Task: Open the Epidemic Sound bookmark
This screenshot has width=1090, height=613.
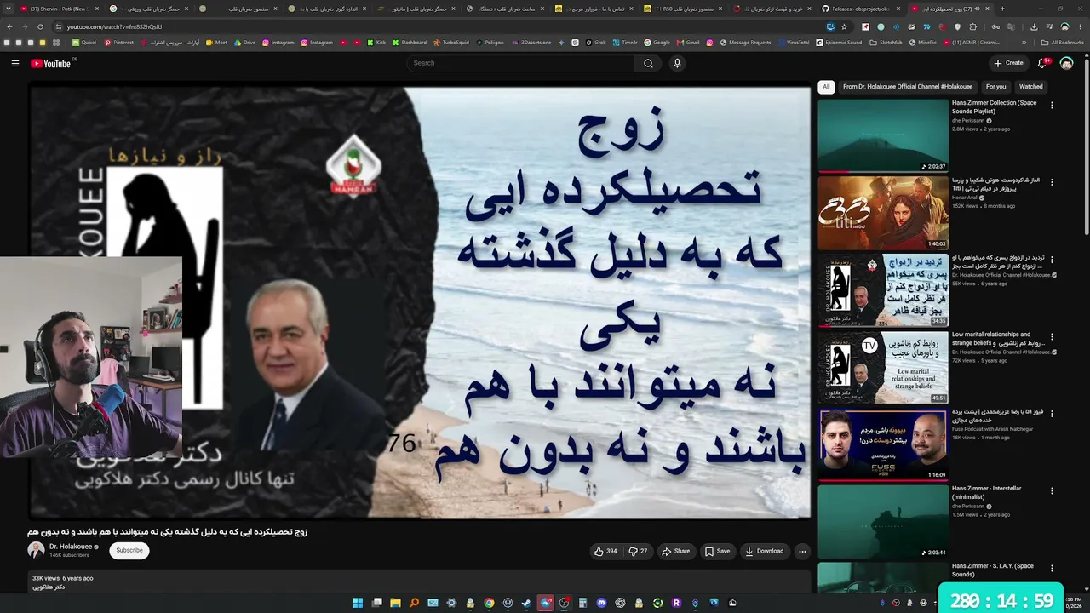Action: tap(839, 43)
